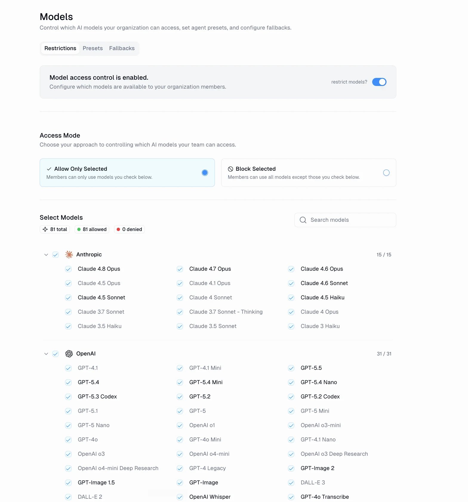Click the 15 / 15 count for Anthropic
Image resolution: width=468 pixels, height=502 pixels.
(384, 255)
